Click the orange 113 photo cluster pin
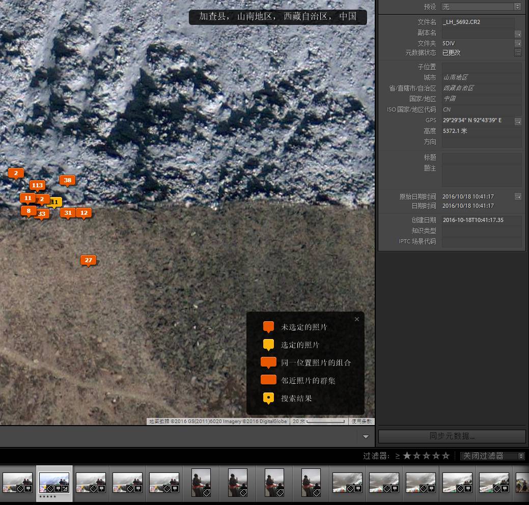Screen dimensions: 529x505 (37, 185)
